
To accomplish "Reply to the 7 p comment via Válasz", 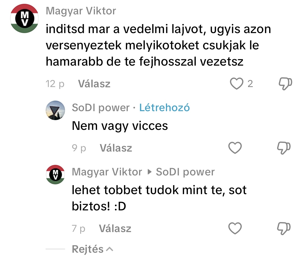I will pyautogui.click(x=115, y=228).
